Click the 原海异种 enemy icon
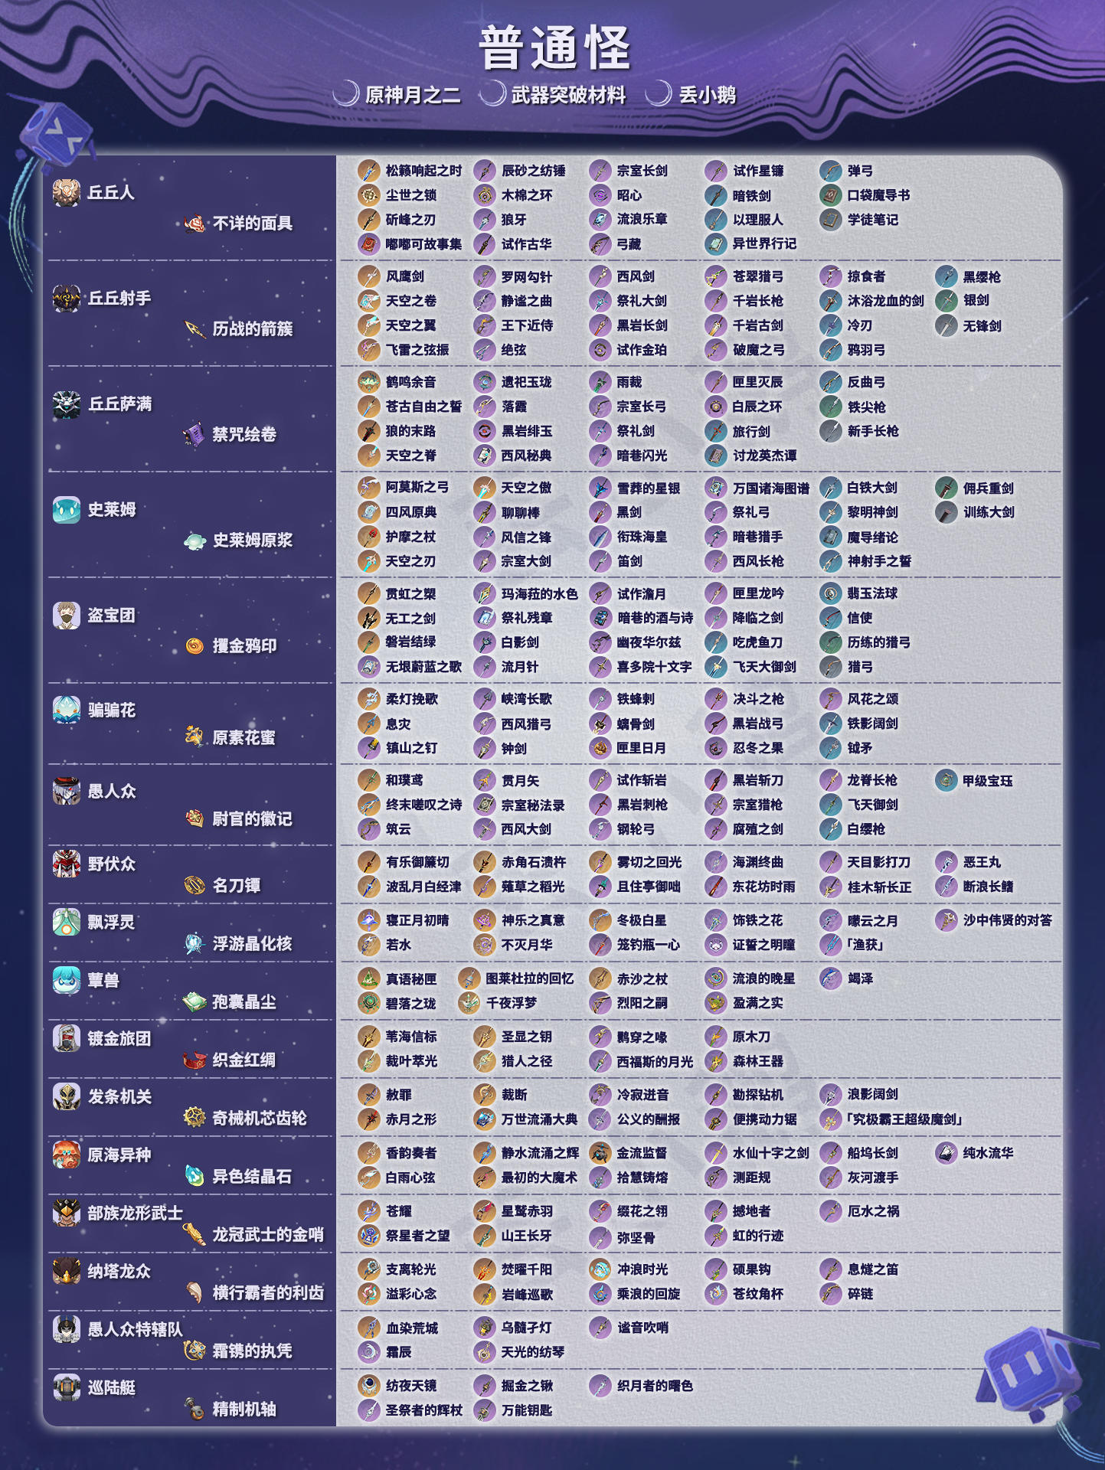The height and width of the screenshot is (1470, 1105). point(67,1155)
